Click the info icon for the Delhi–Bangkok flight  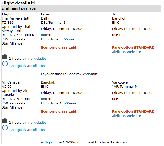coord(5,64)
